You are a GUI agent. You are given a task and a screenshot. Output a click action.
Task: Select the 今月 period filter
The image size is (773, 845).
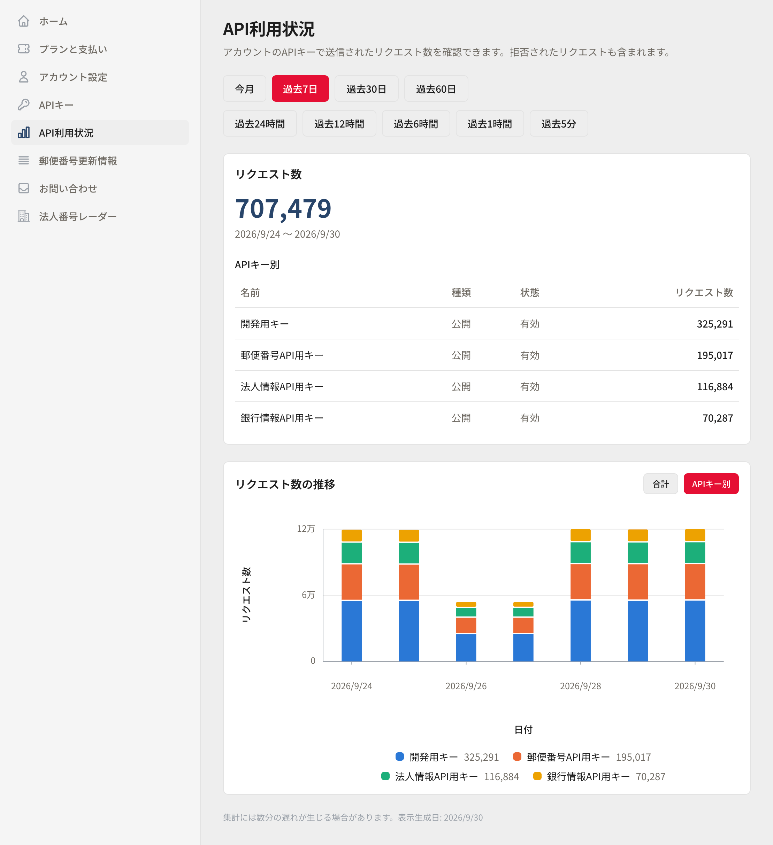pos(244,89)
